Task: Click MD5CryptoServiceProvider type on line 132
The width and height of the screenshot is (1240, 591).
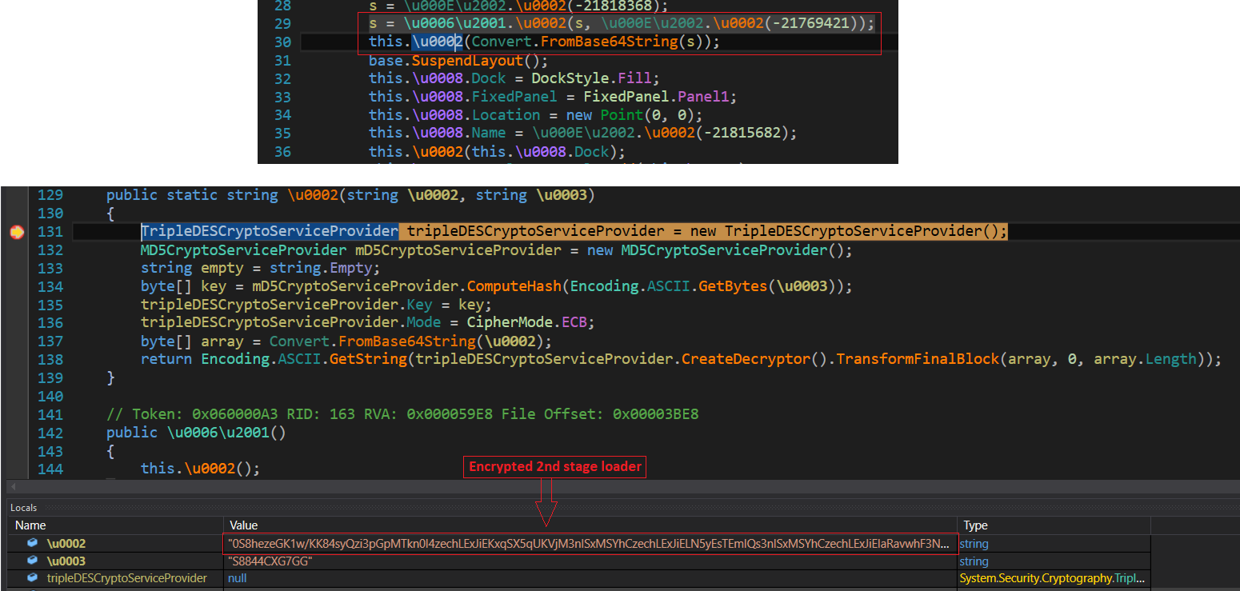Action: pyautogui.click(x=244, y=250)
